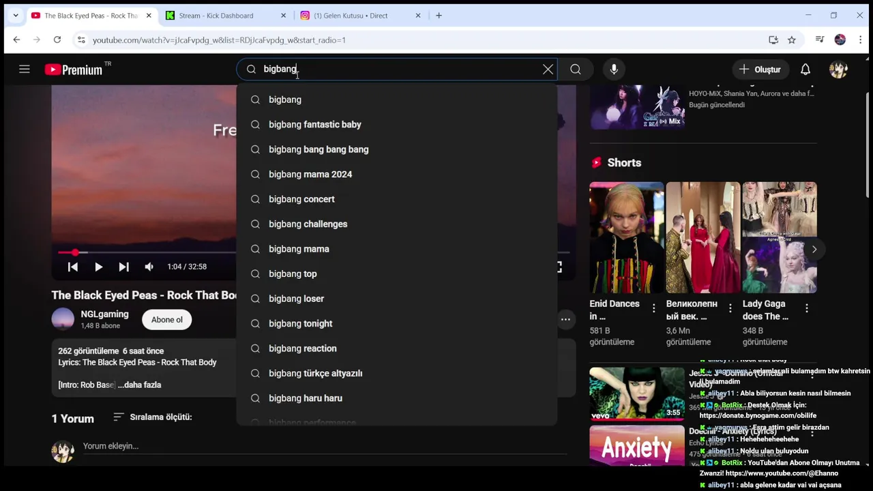Image resolution: width=873 pixels, height=491 pixels.
Task: Reload the current page
Action: 57,40
